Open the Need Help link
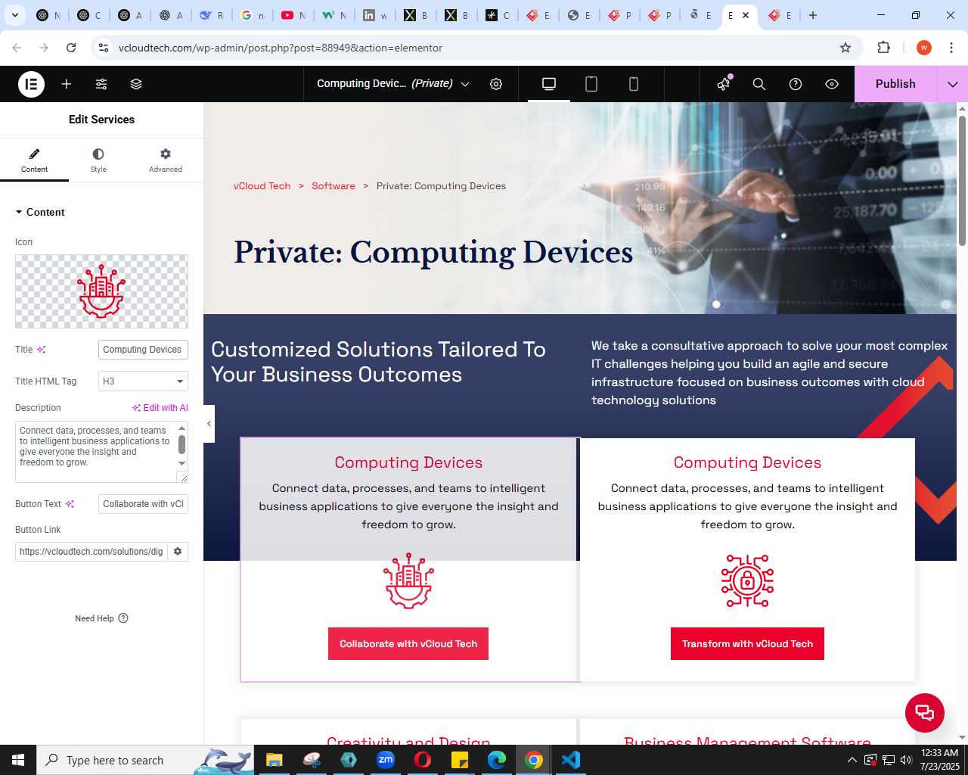Screen dimensions: 968x775 pos(101,618)
